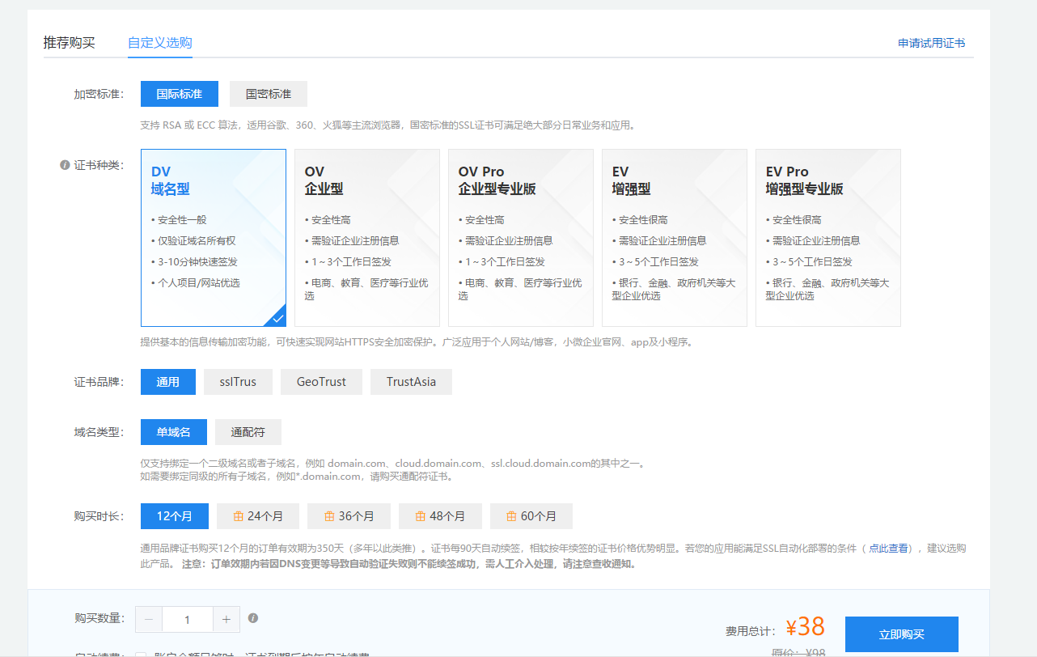
Task: Switch encryption standard to 国密标准
Action: point(268,93)
